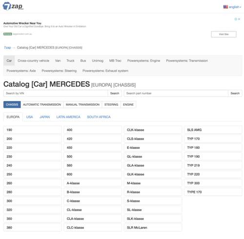
Task: Open model 450
Action: tap(93, 147)
